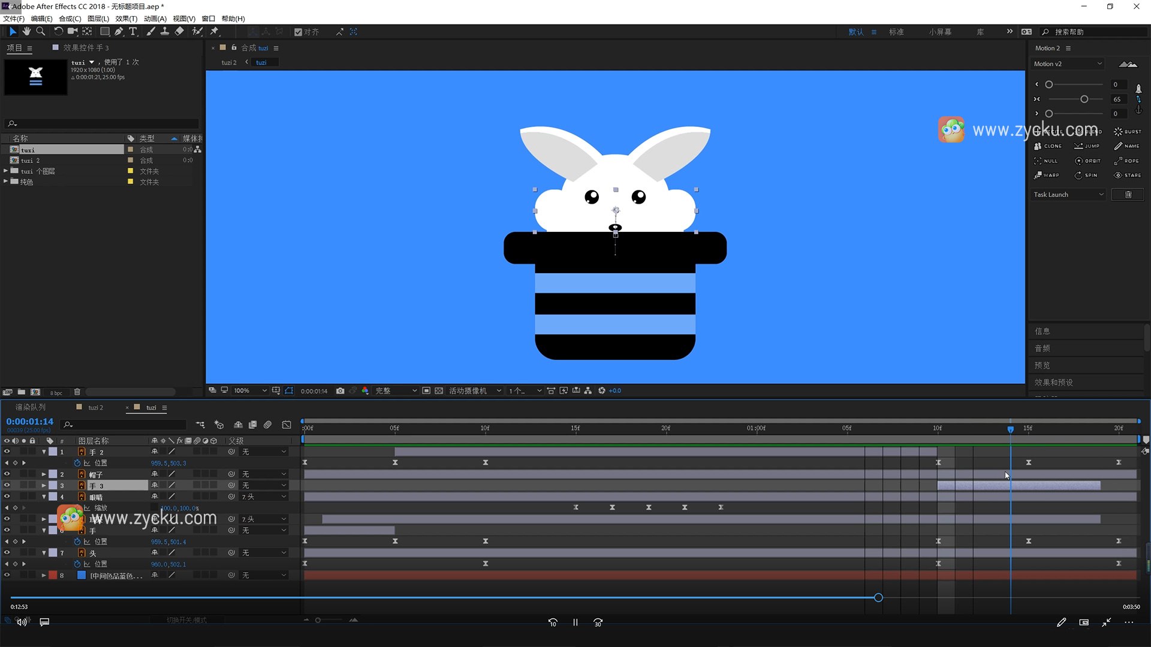This screenshot has width=1151, height=647.
Task: Click the snapshot camera icon in viewer
Action: click(340, 391)
